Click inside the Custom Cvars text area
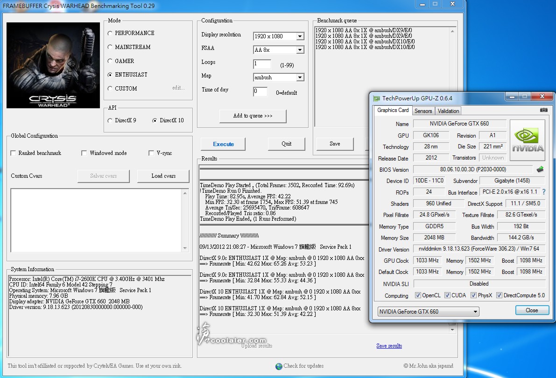The height and width of the screenshot is (378, 556). coord(97,220)
